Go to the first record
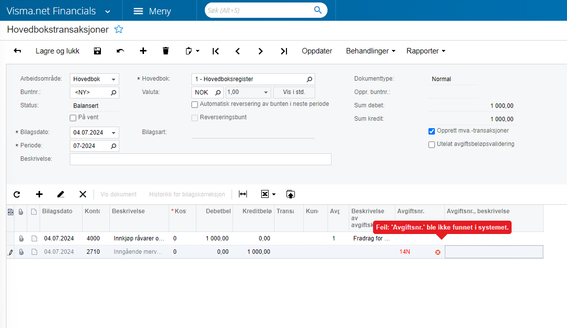567x328 pixels. pyautogui.click(x=216, y=51)
